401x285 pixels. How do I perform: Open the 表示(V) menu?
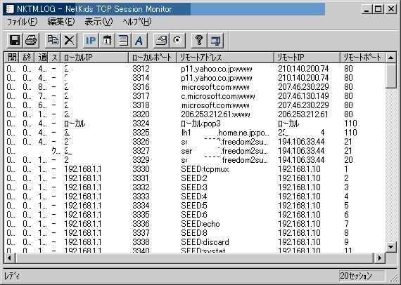pos(98,22)
